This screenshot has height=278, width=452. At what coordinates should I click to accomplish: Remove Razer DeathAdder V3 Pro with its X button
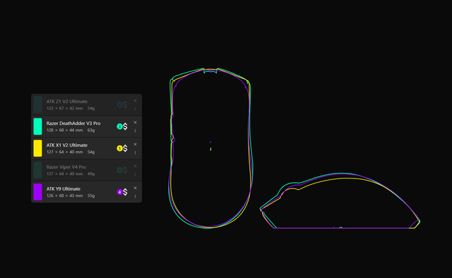[x=135, y=123]
